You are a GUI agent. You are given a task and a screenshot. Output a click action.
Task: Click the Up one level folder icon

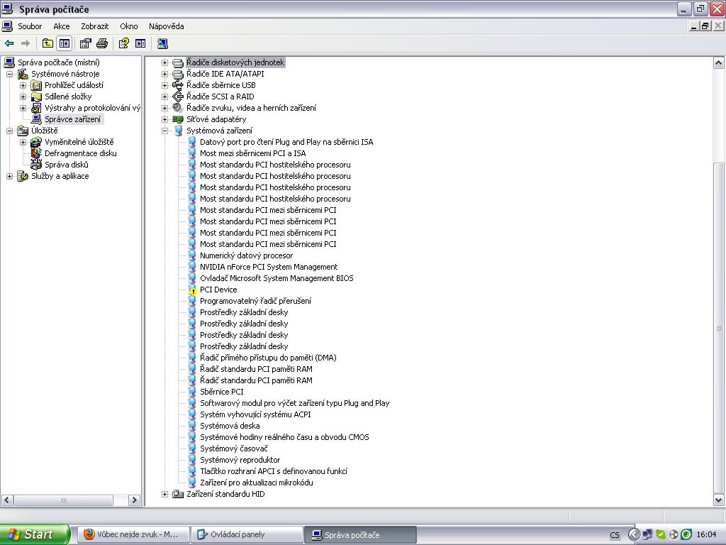click(48, 43)
